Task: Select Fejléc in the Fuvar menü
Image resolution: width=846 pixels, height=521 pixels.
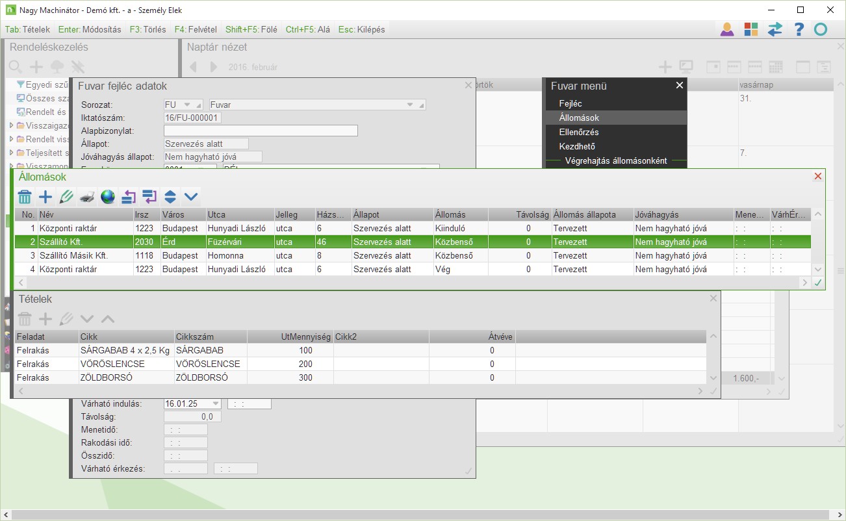Action: pyautogui.click(x=570, y=103)
